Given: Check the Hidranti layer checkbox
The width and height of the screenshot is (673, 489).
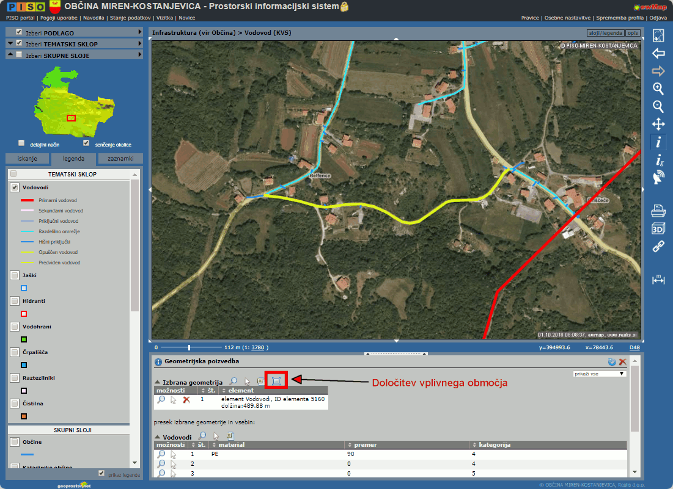Looking at the screenshot, I should click(15, 301).
